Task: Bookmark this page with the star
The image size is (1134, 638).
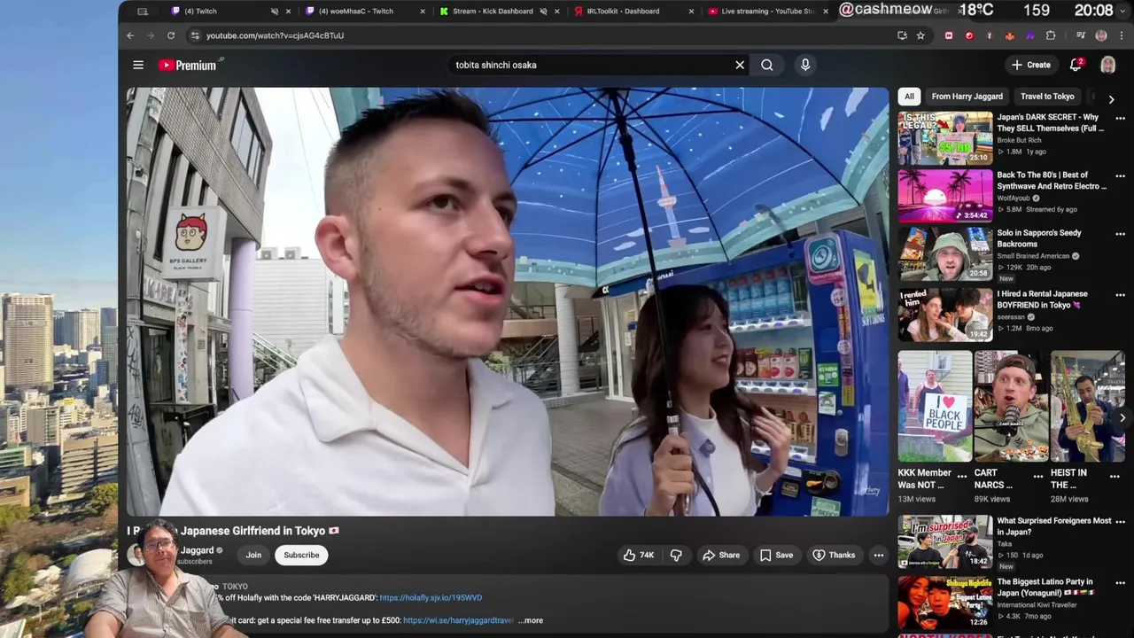Action: [920, 35]
